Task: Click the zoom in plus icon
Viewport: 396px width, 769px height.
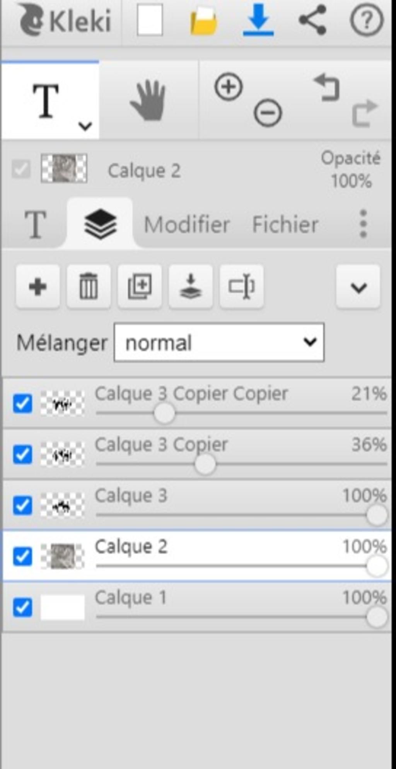Action: pos(229,87)
